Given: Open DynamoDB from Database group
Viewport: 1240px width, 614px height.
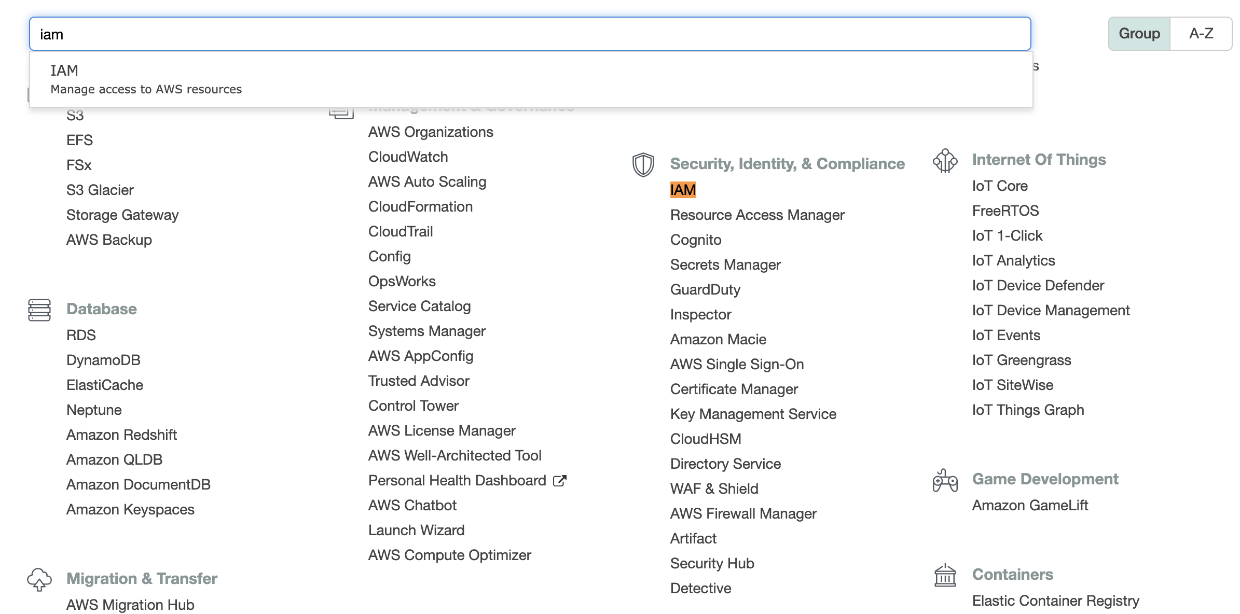Looking at the screenshot, I should pos(103,360).
